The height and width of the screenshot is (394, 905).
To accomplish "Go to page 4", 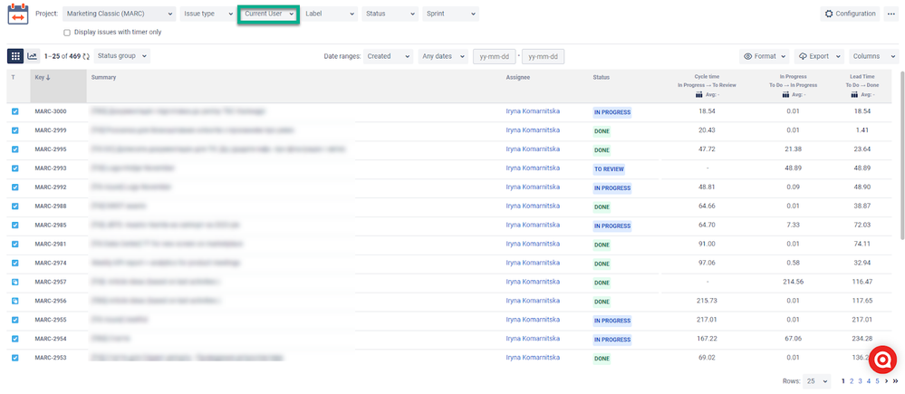I will click(869, 380).
